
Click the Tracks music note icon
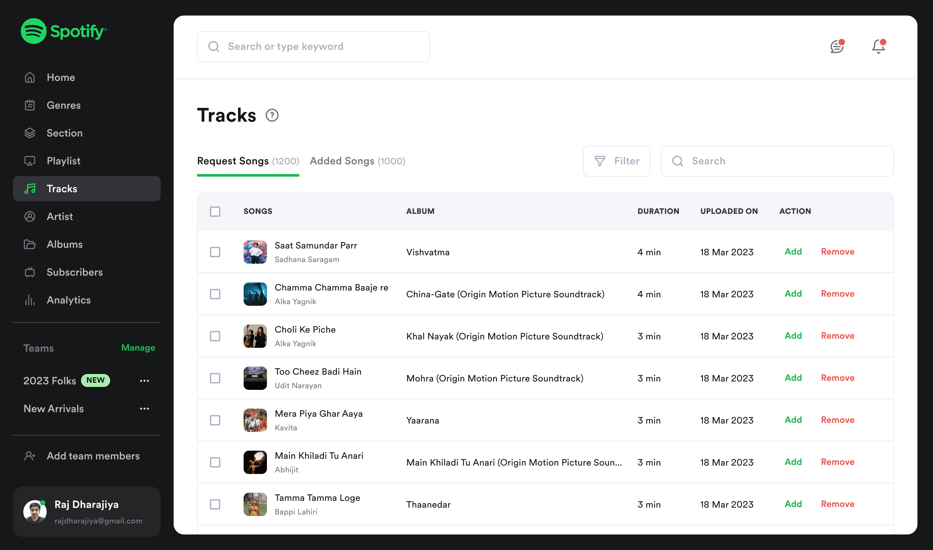coord(30,189)
